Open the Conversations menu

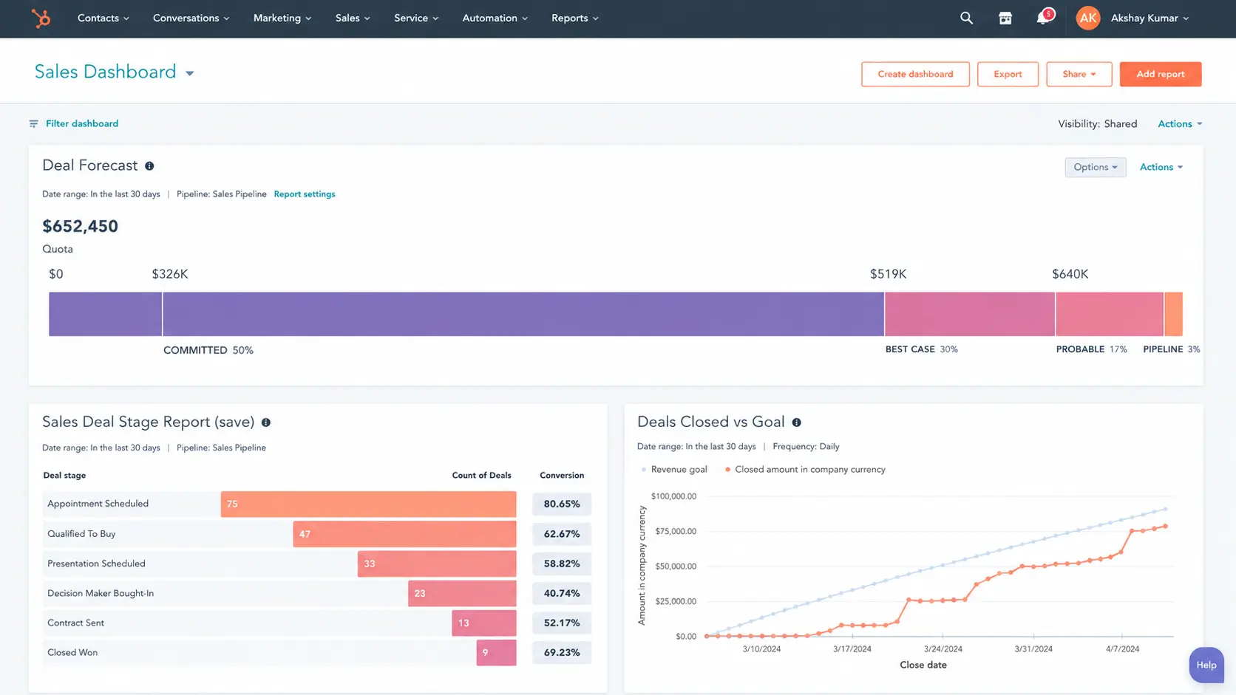191,18
